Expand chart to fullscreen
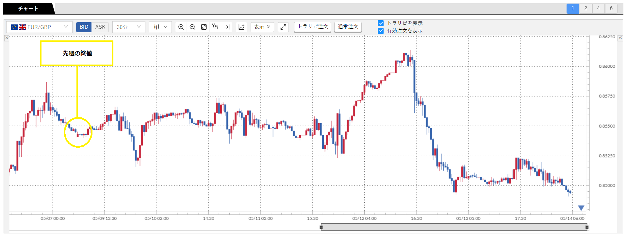Image resolution: width=627 pixels, height=237 pixels. click(x=283, y=27)
